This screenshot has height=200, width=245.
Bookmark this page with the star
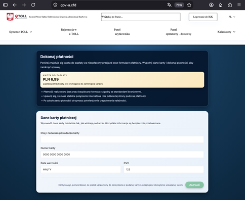tap(189, 5)
